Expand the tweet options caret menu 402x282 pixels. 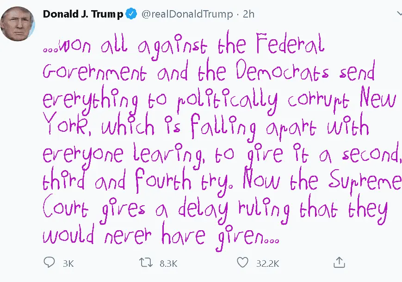(399, 14)
